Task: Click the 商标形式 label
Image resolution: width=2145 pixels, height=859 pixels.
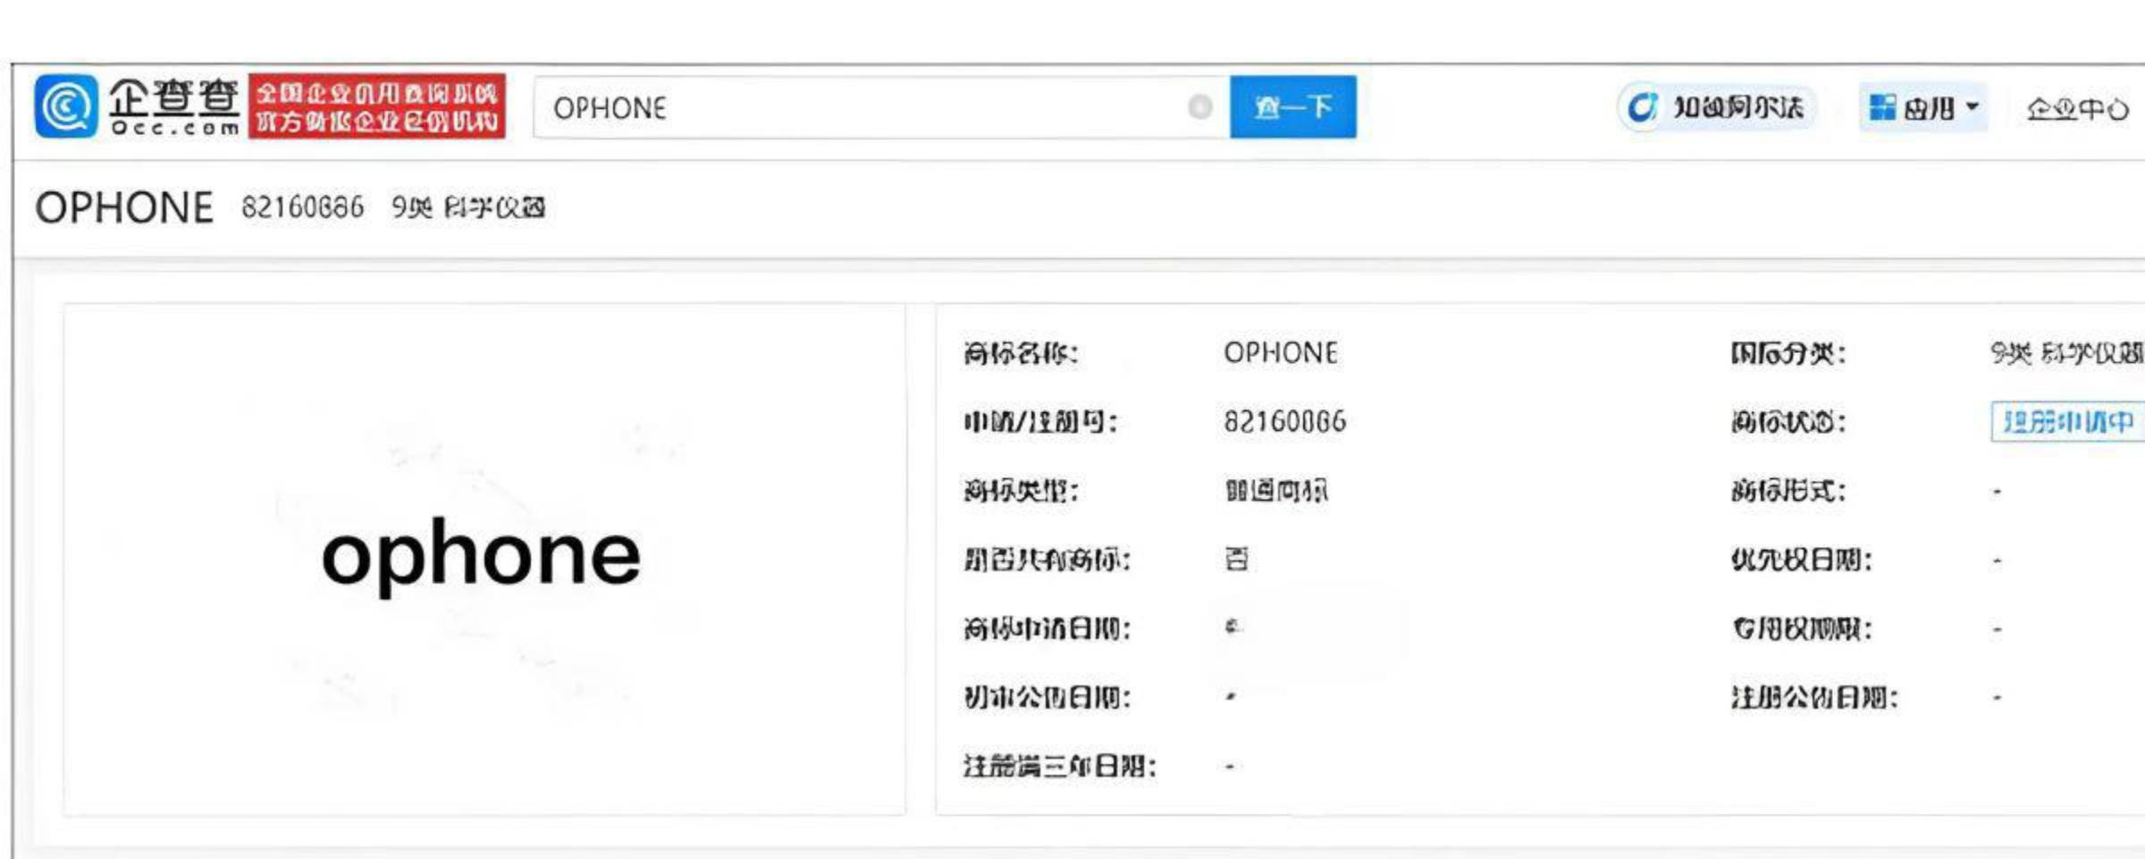Action: (x=1787, y=491)
